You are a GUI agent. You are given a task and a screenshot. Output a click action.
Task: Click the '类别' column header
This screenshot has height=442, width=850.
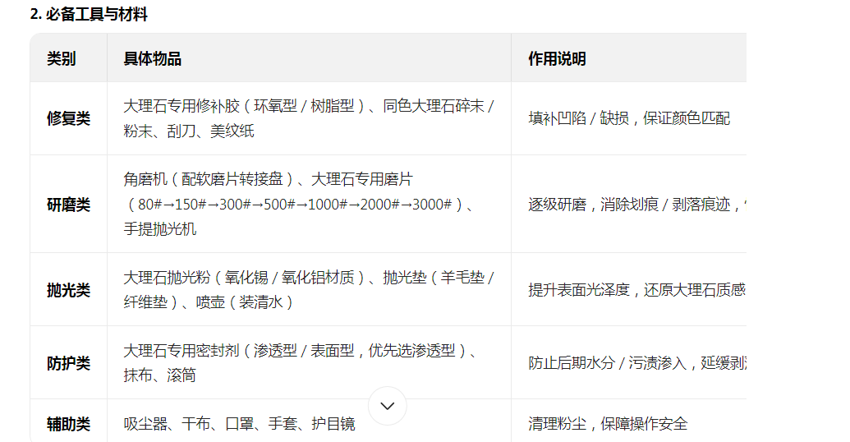(x=62, y=58)
